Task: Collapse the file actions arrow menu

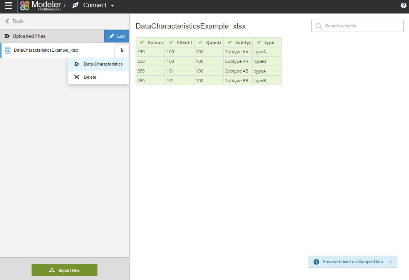Action: click(x=122, y=51)
